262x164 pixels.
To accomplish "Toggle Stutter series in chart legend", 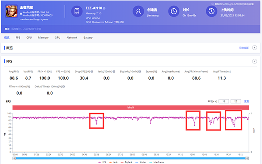I will click(x=141, y=162).
